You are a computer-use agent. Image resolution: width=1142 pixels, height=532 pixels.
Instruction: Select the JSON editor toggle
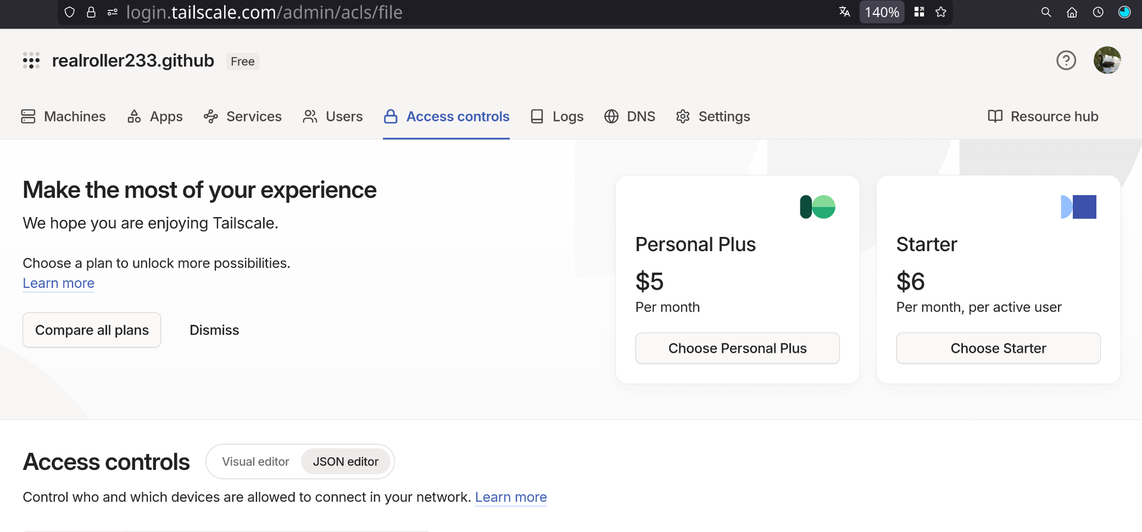(346, 462)
